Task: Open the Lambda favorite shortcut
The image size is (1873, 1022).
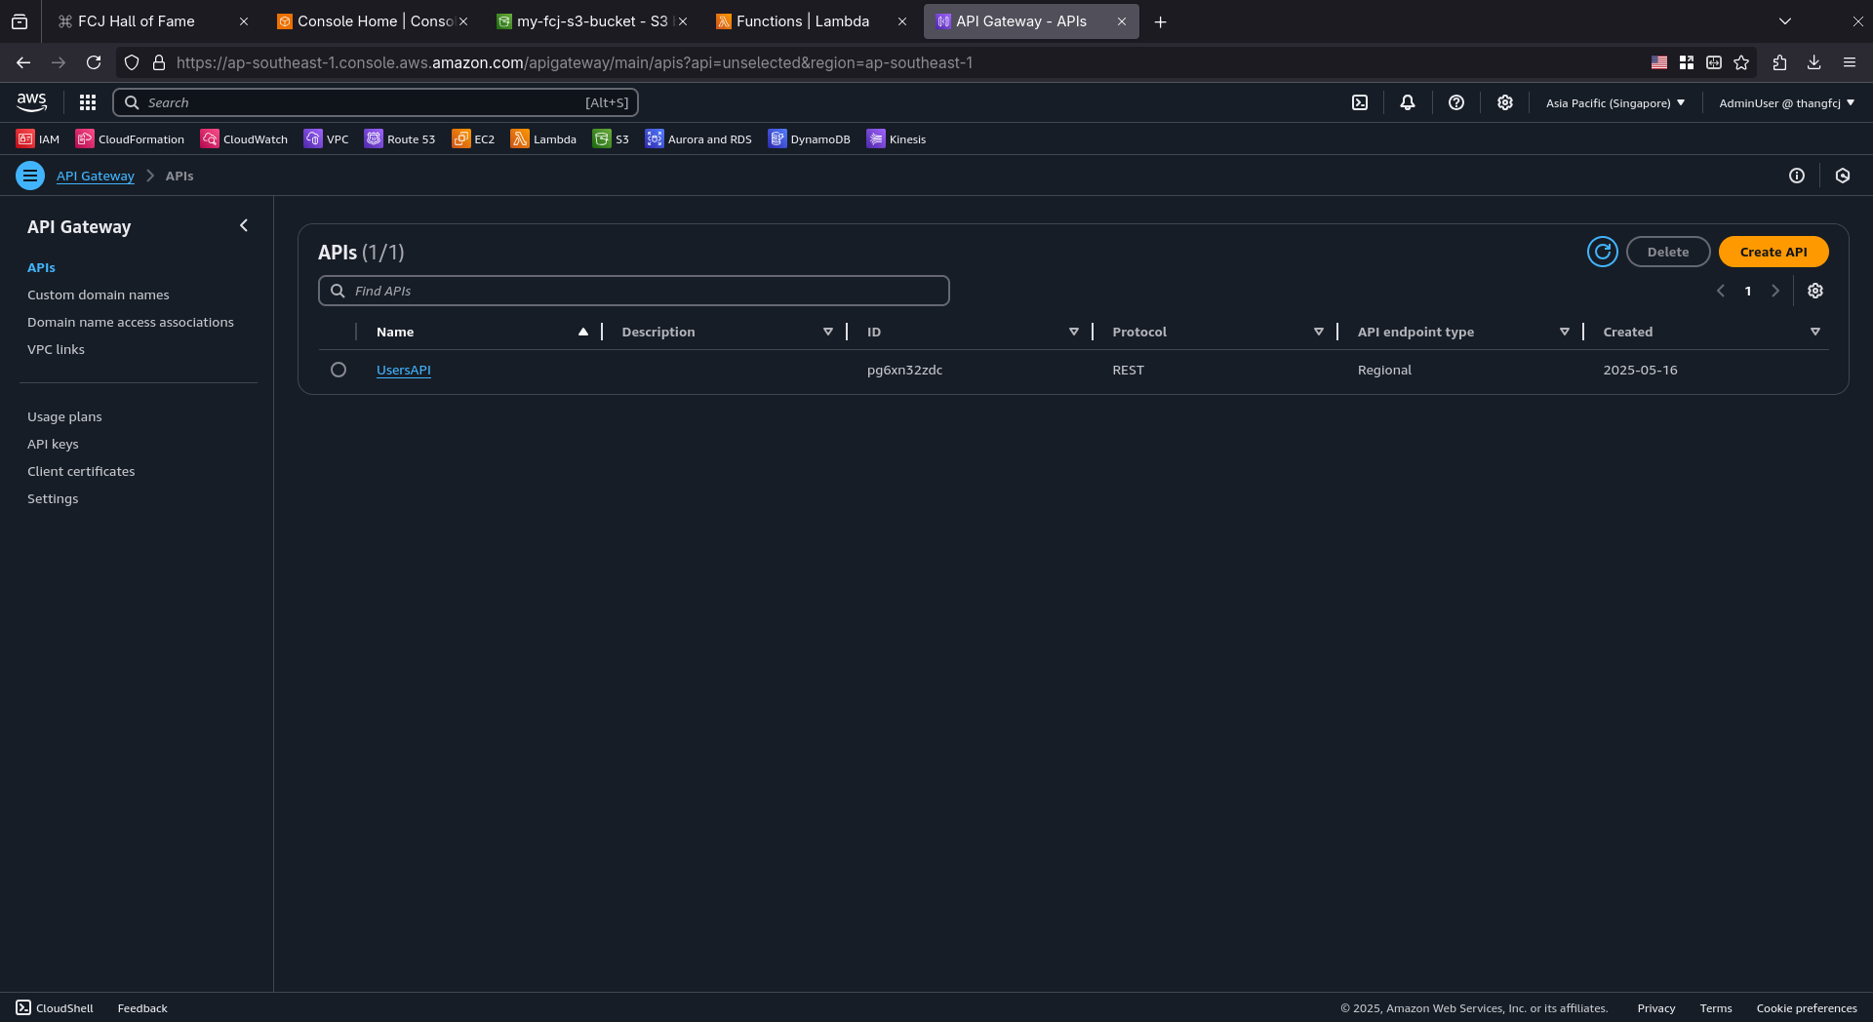Action: pyautogui.click(x=543, y=138)
